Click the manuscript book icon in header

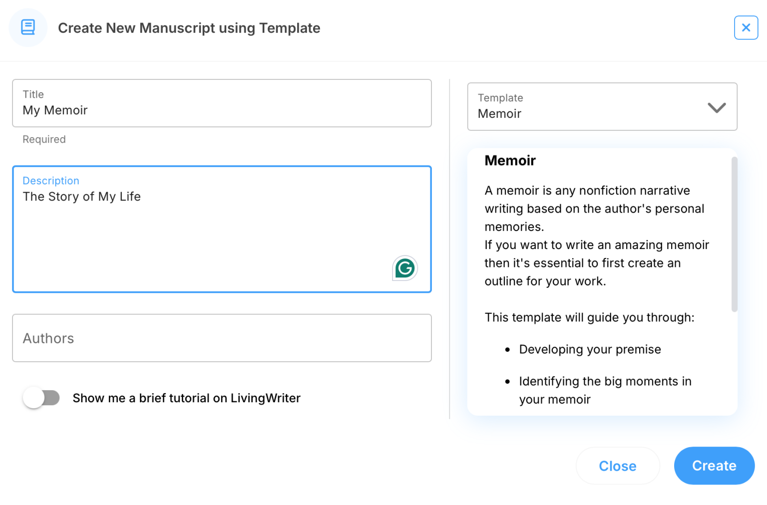28,27
